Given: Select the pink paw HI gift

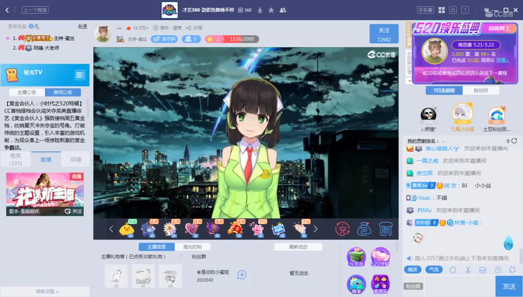Looking at the screenshot, I should pos(257,229).
